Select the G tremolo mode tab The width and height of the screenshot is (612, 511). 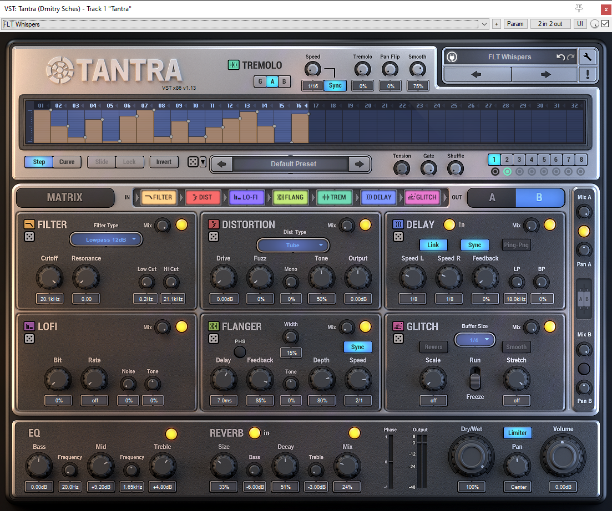[x=260, y=81]
